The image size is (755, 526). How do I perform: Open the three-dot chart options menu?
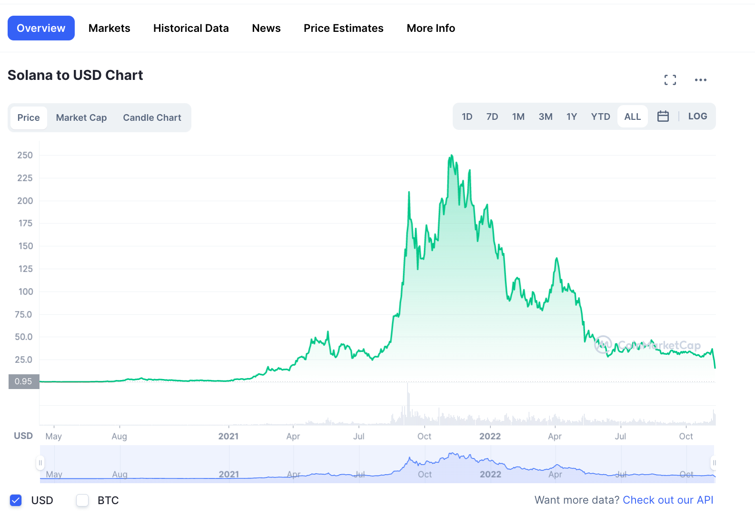point(701,80)
